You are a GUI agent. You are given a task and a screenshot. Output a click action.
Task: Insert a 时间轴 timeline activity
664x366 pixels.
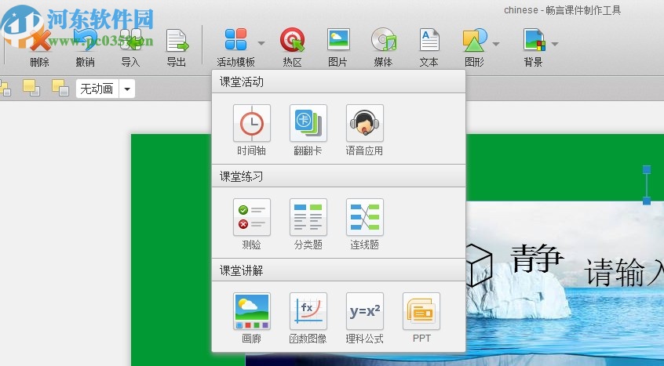click(252, 123)
